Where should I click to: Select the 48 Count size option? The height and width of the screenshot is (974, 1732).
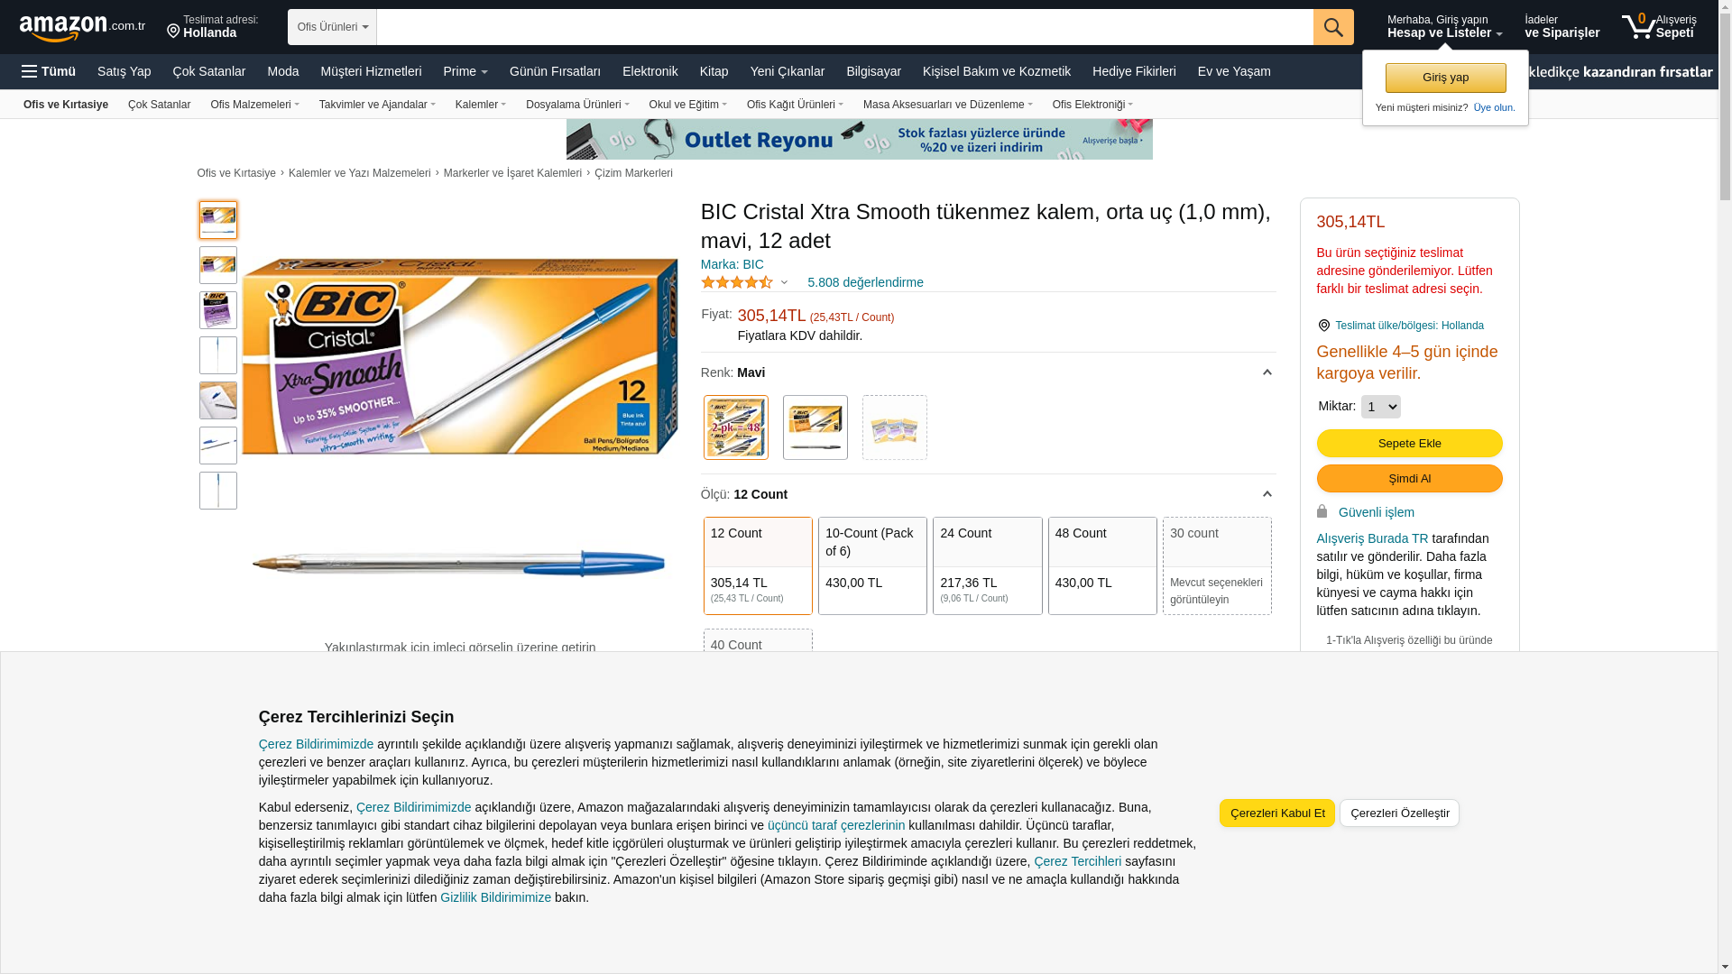[x=1101, y=565]
